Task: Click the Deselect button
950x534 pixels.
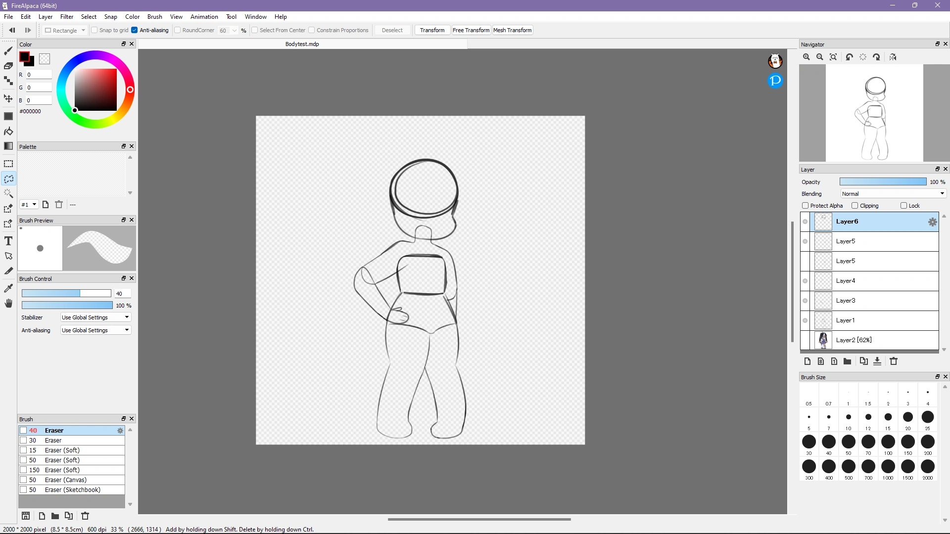Action: tap(392, 30)
